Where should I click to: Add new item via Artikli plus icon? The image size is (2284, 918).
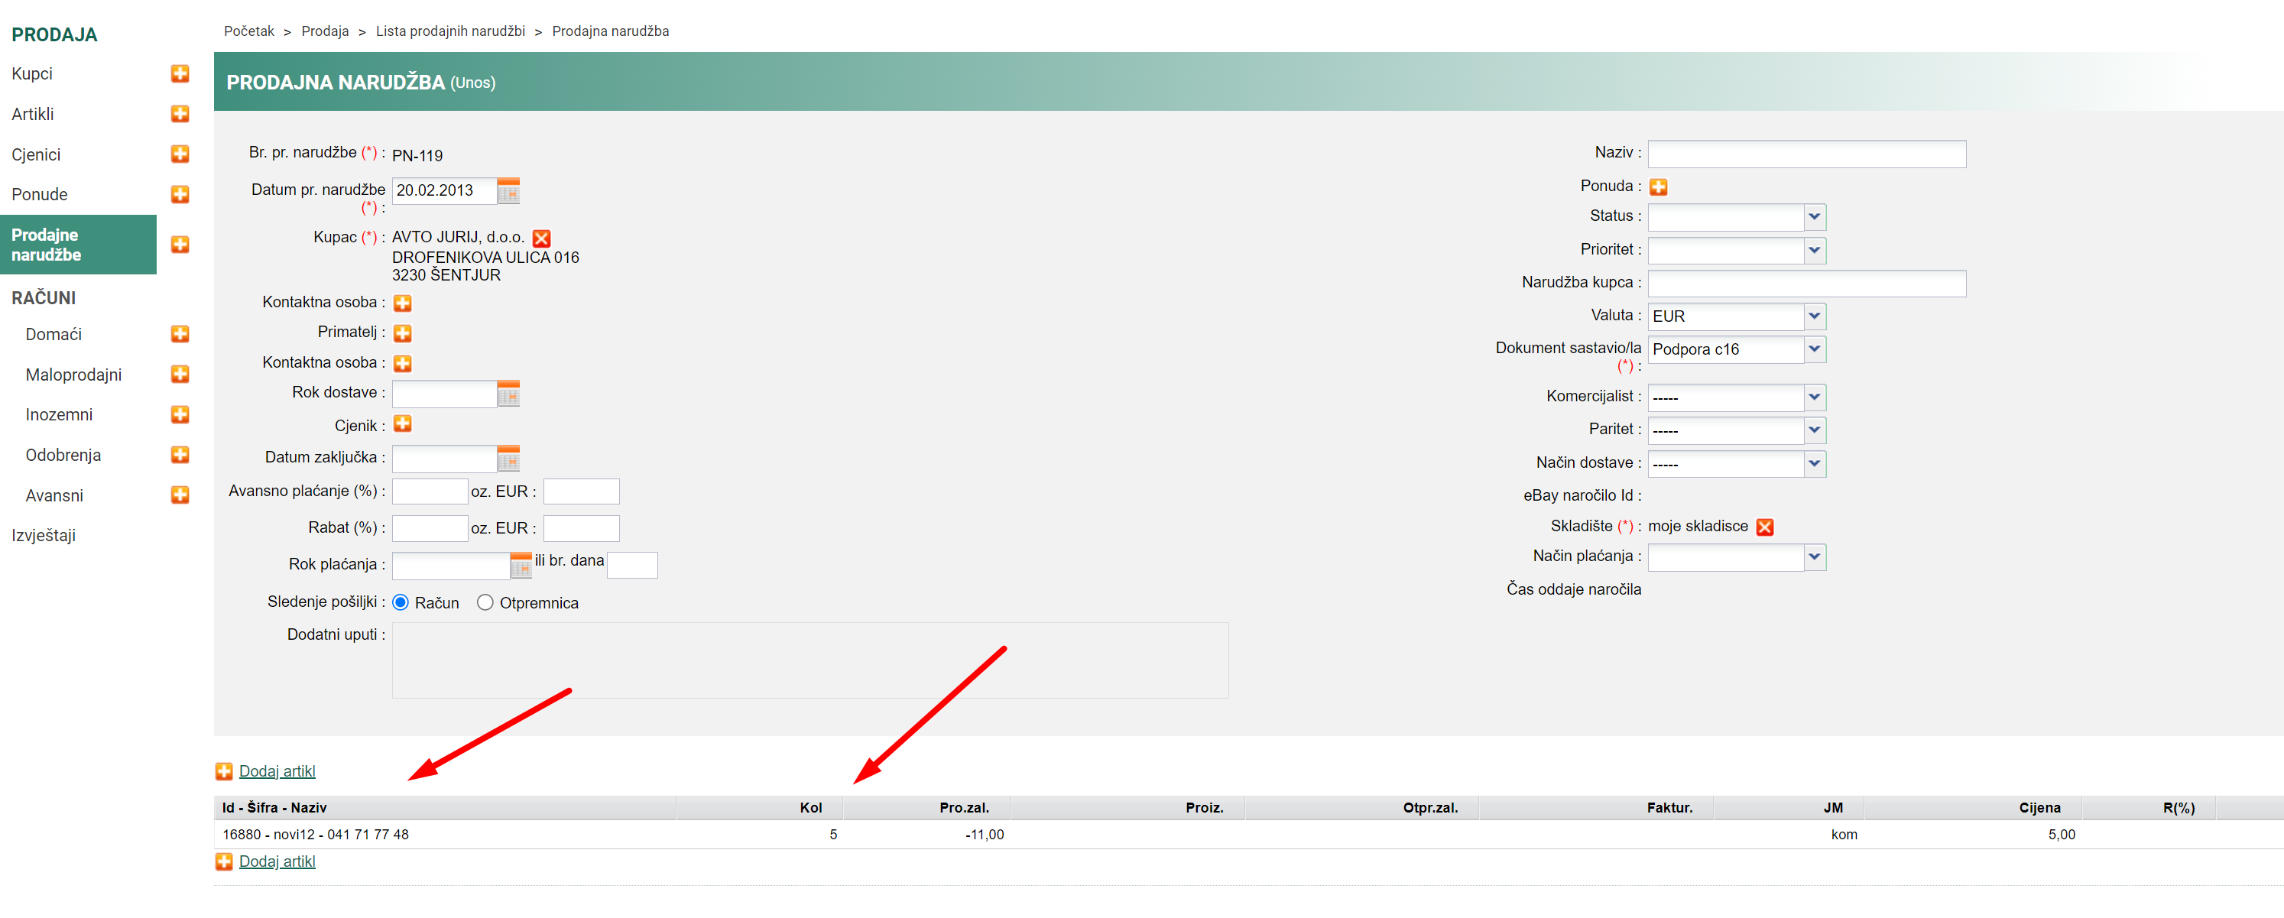180,114
